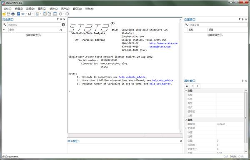Open the dropdown arrow beside the More icon

tap(64, 14)
